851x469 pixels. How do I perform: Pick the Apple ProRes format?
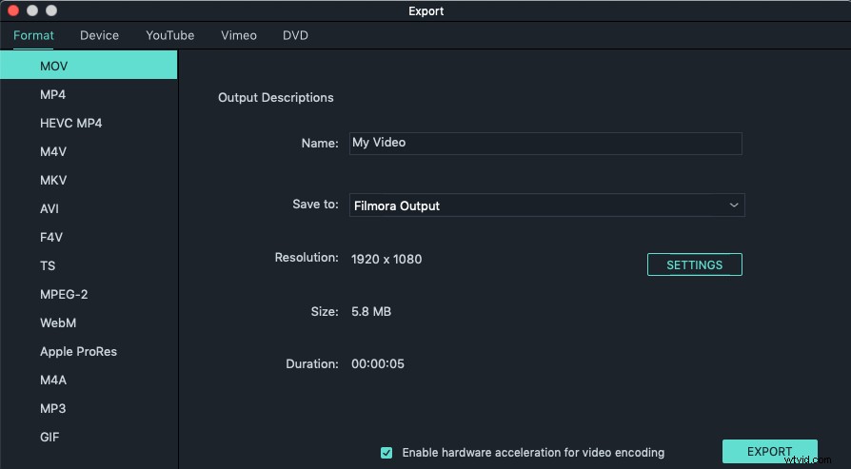[78, 352]
